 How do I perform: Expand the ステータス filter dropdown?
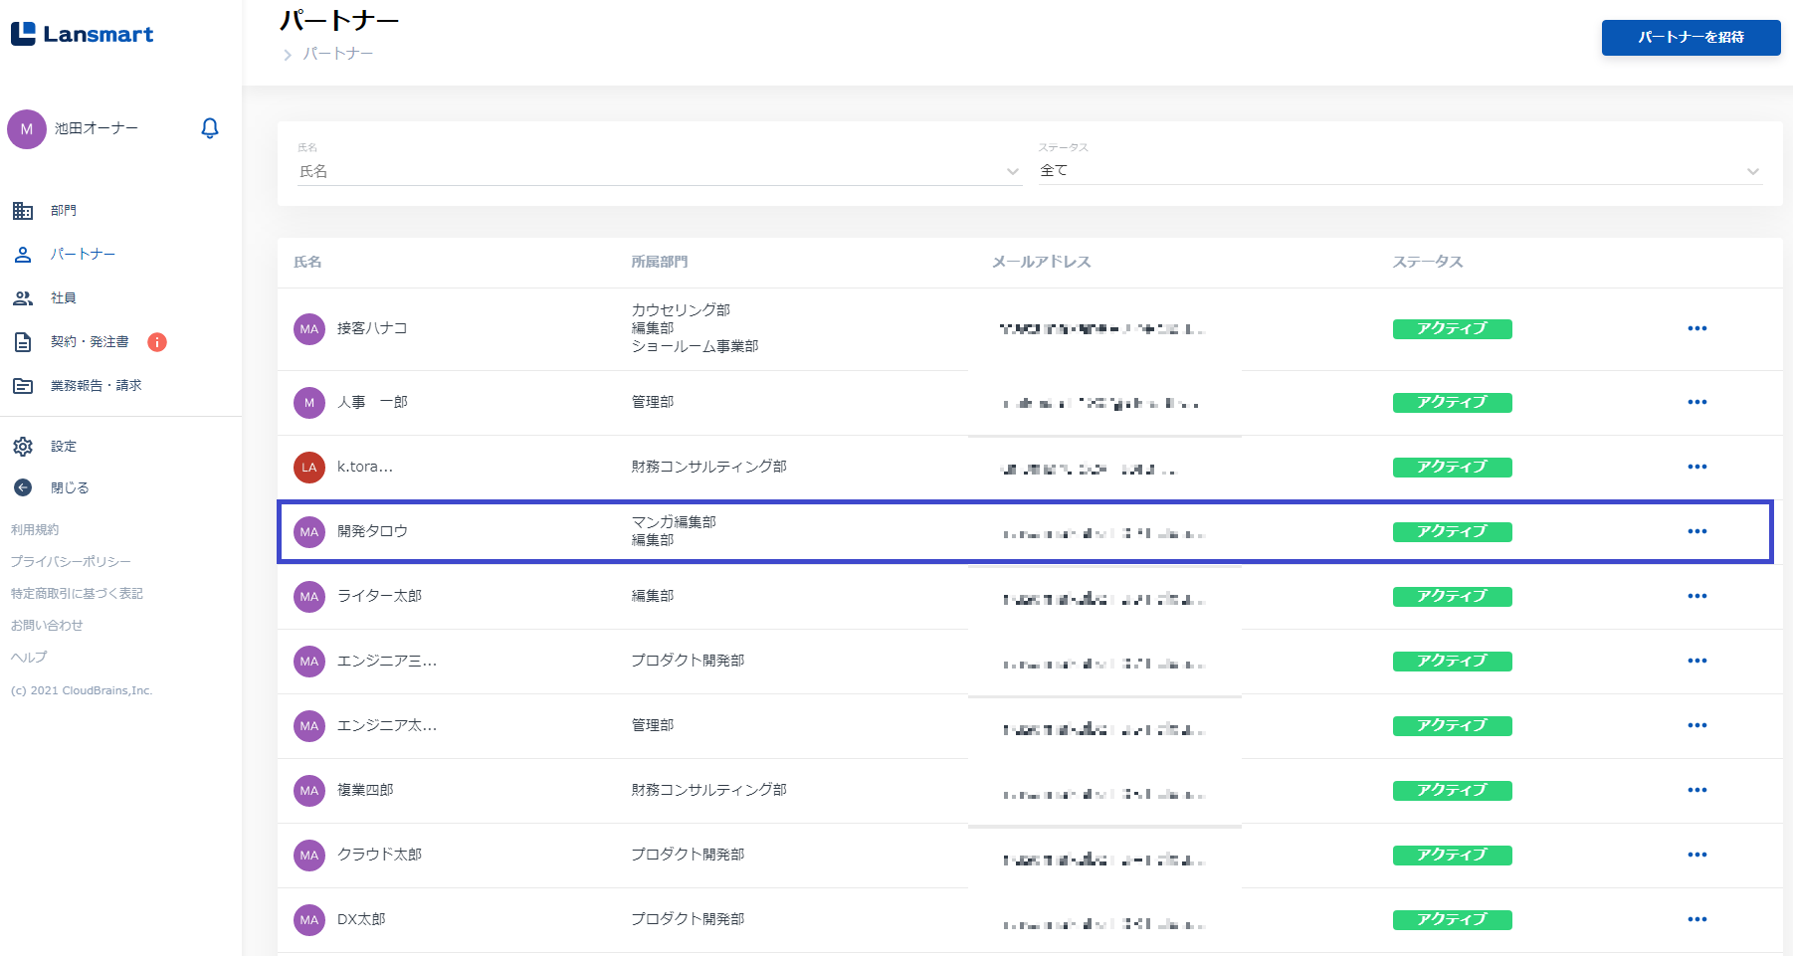click(x=1752, y=171)
